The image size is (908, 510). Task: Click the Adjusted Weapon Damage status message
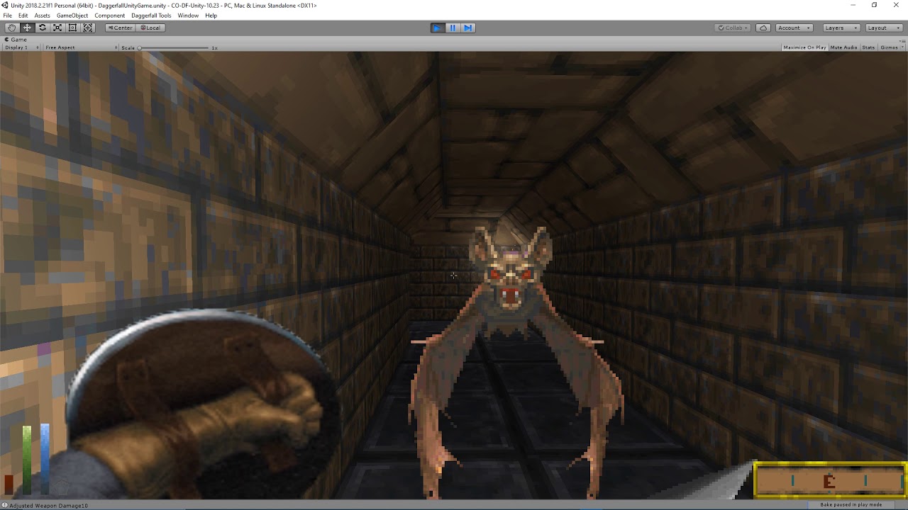(49, 505)
